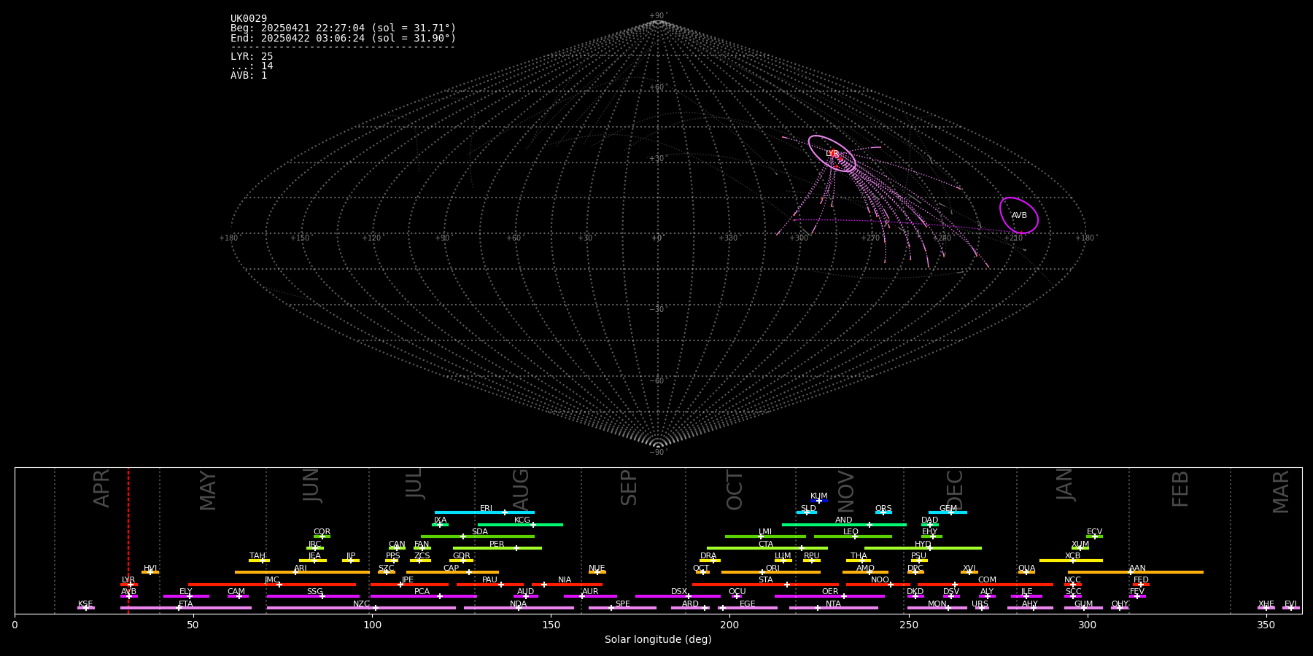
Task: Select the Beg: 20250421 22:27:04 line
Action: point(343,28)
